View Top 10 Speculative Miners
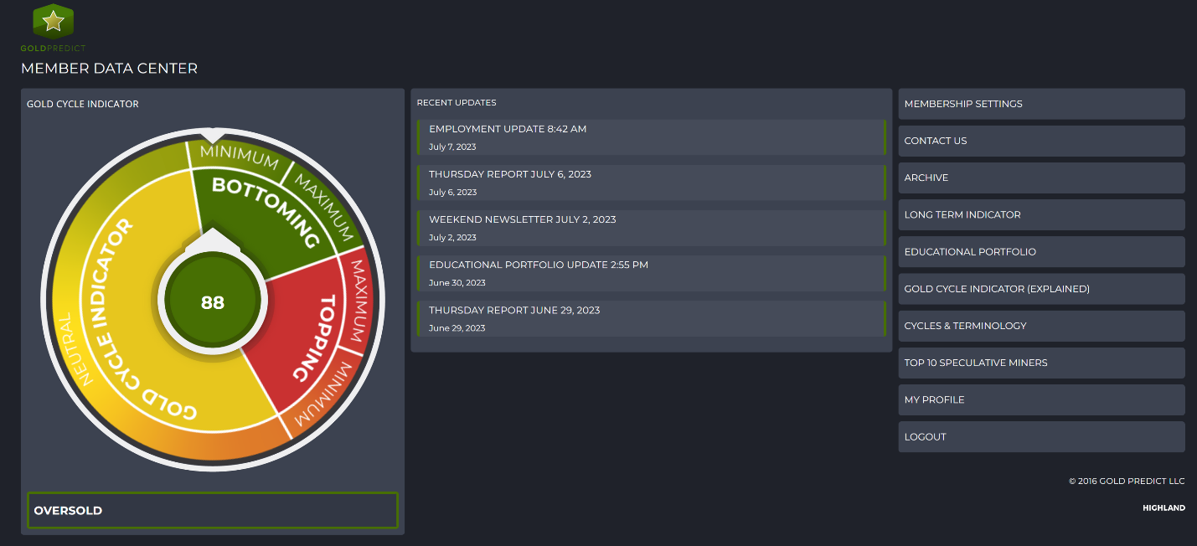Screen dimensions: 1197x546 pos(1041,363)
